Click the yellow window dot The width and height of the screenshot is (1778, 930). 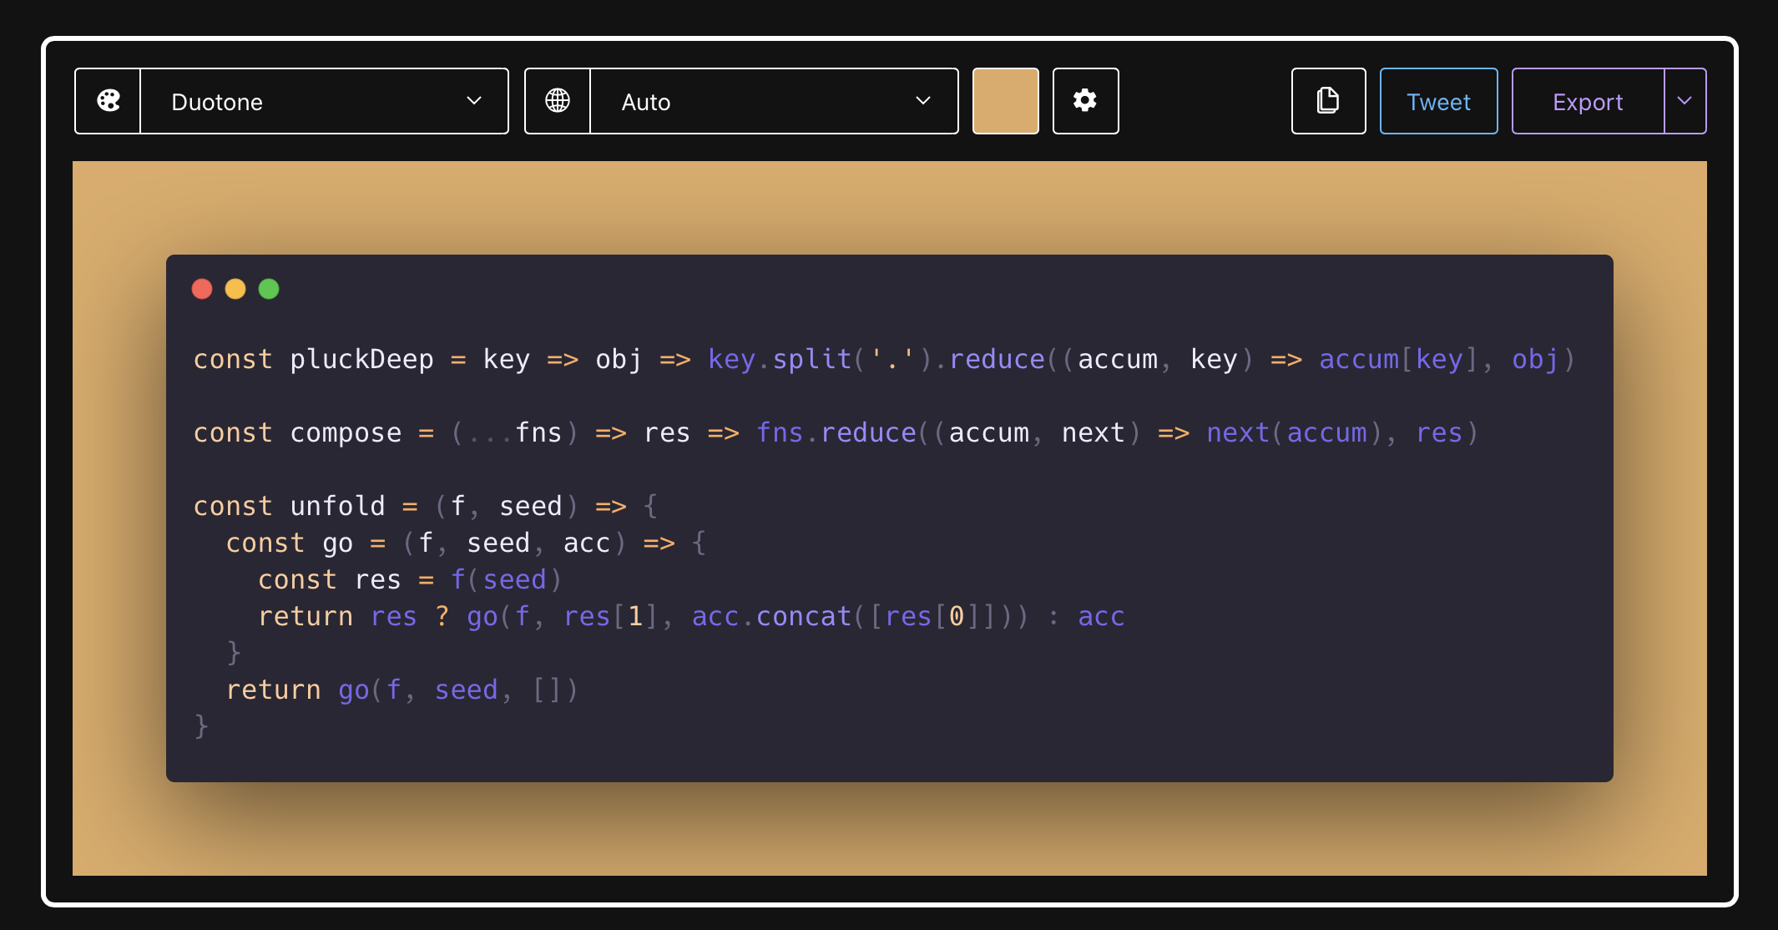click(x=235, y=289)
